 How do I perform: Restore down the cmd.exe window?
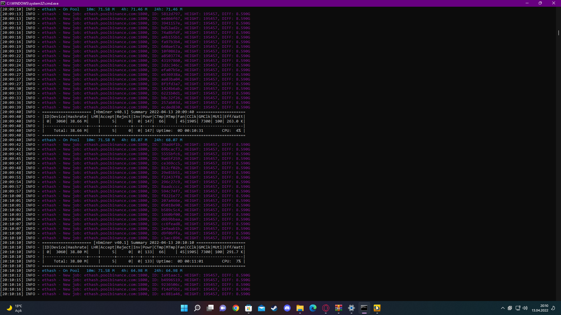540,3
